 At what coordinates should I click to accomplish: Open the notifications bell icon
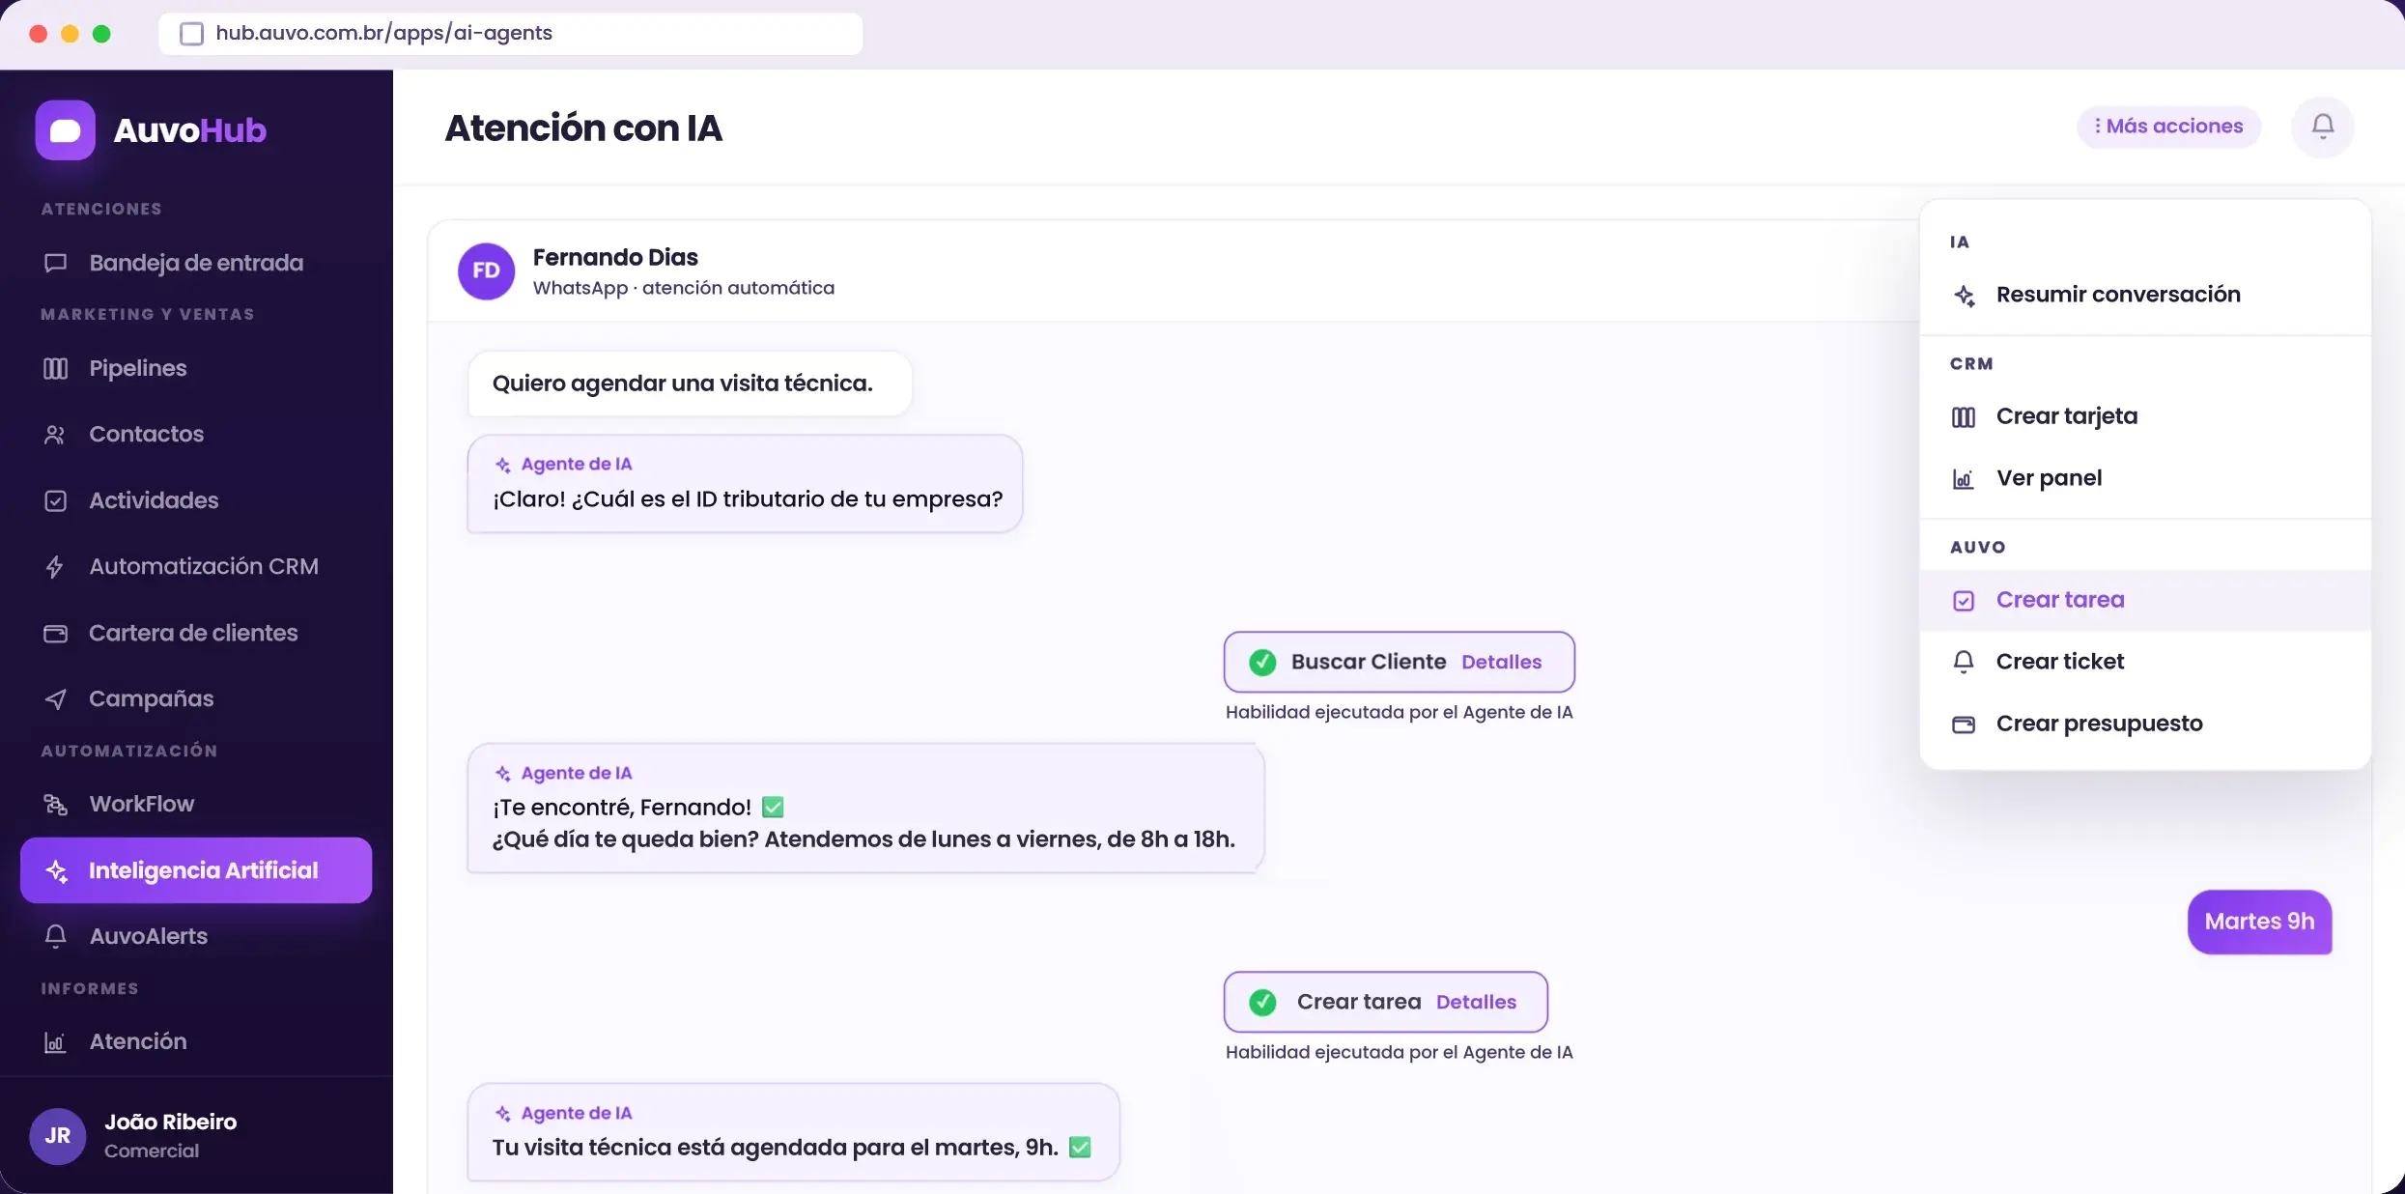[x=2322, y=127]
